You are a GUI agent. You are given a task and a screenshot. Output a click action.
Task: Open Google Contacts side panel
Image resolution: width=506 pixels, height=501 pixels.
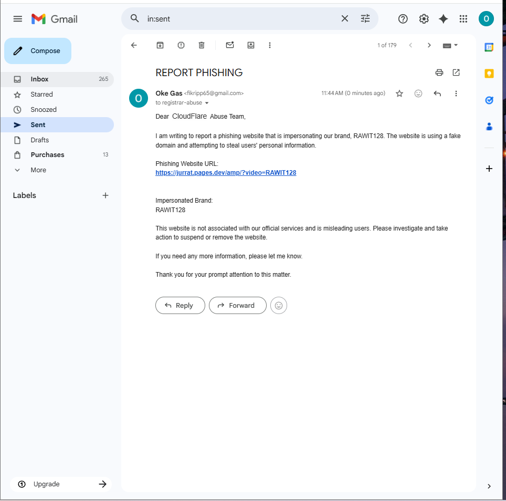point(489,127)
